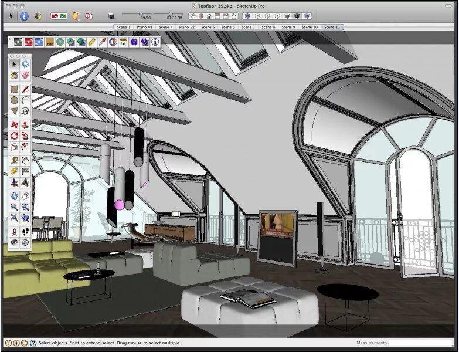
Task: Select the Offset tool
Action: point(25,147)
